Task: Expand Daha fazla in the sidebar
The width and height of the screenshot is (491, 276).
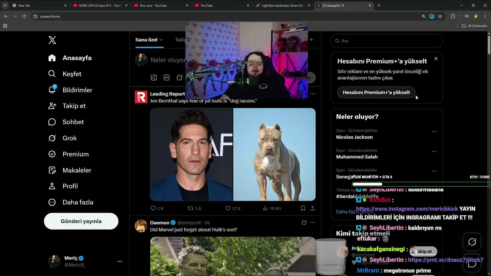Action: click(71, 202)
